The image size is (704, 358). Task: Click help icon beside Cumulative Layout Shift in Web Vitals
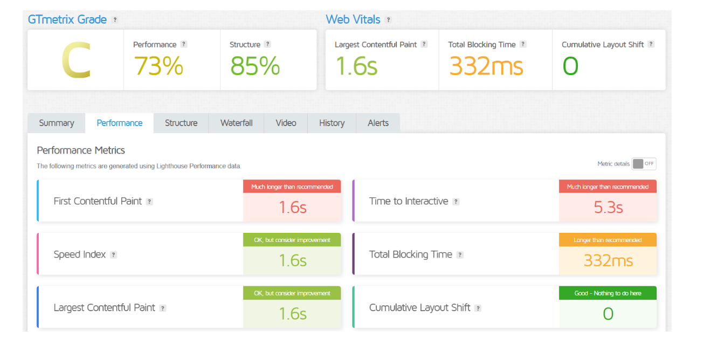point(651,44)
